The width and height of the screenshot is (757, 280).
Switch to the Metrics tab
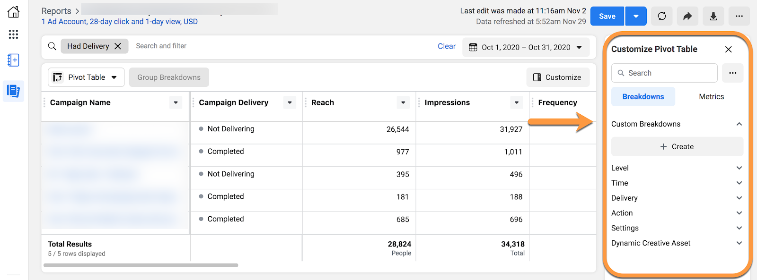(x=711, y=97)
